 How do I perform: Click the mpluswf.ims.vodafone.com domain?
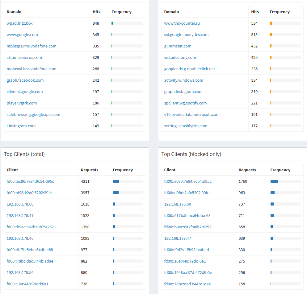coord(32,69)
